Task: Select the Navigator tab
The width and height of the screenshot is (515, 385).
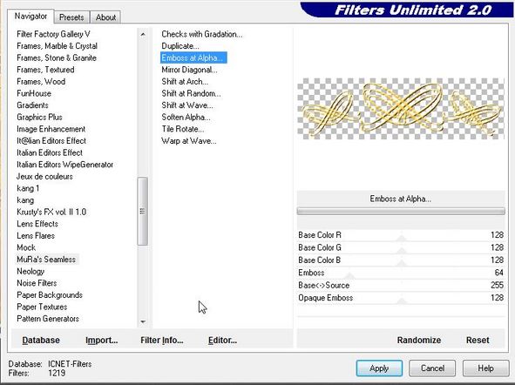Action: (x=30, y=16)
